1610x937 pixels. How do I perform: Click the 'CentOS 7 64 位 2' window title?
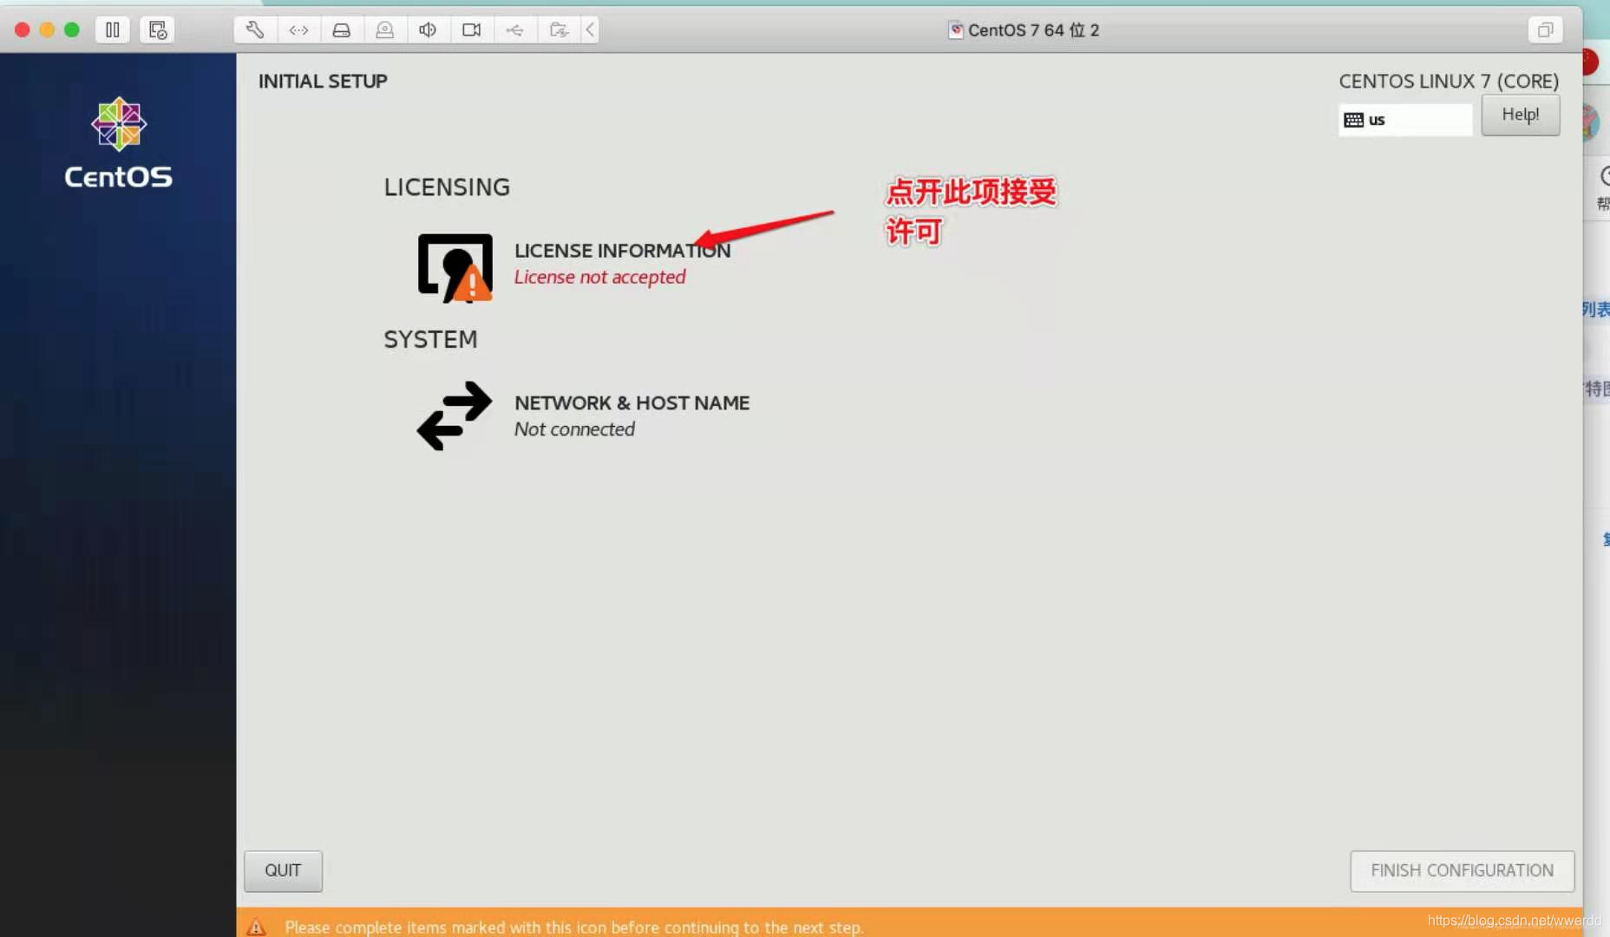[x=1033, y=30]
